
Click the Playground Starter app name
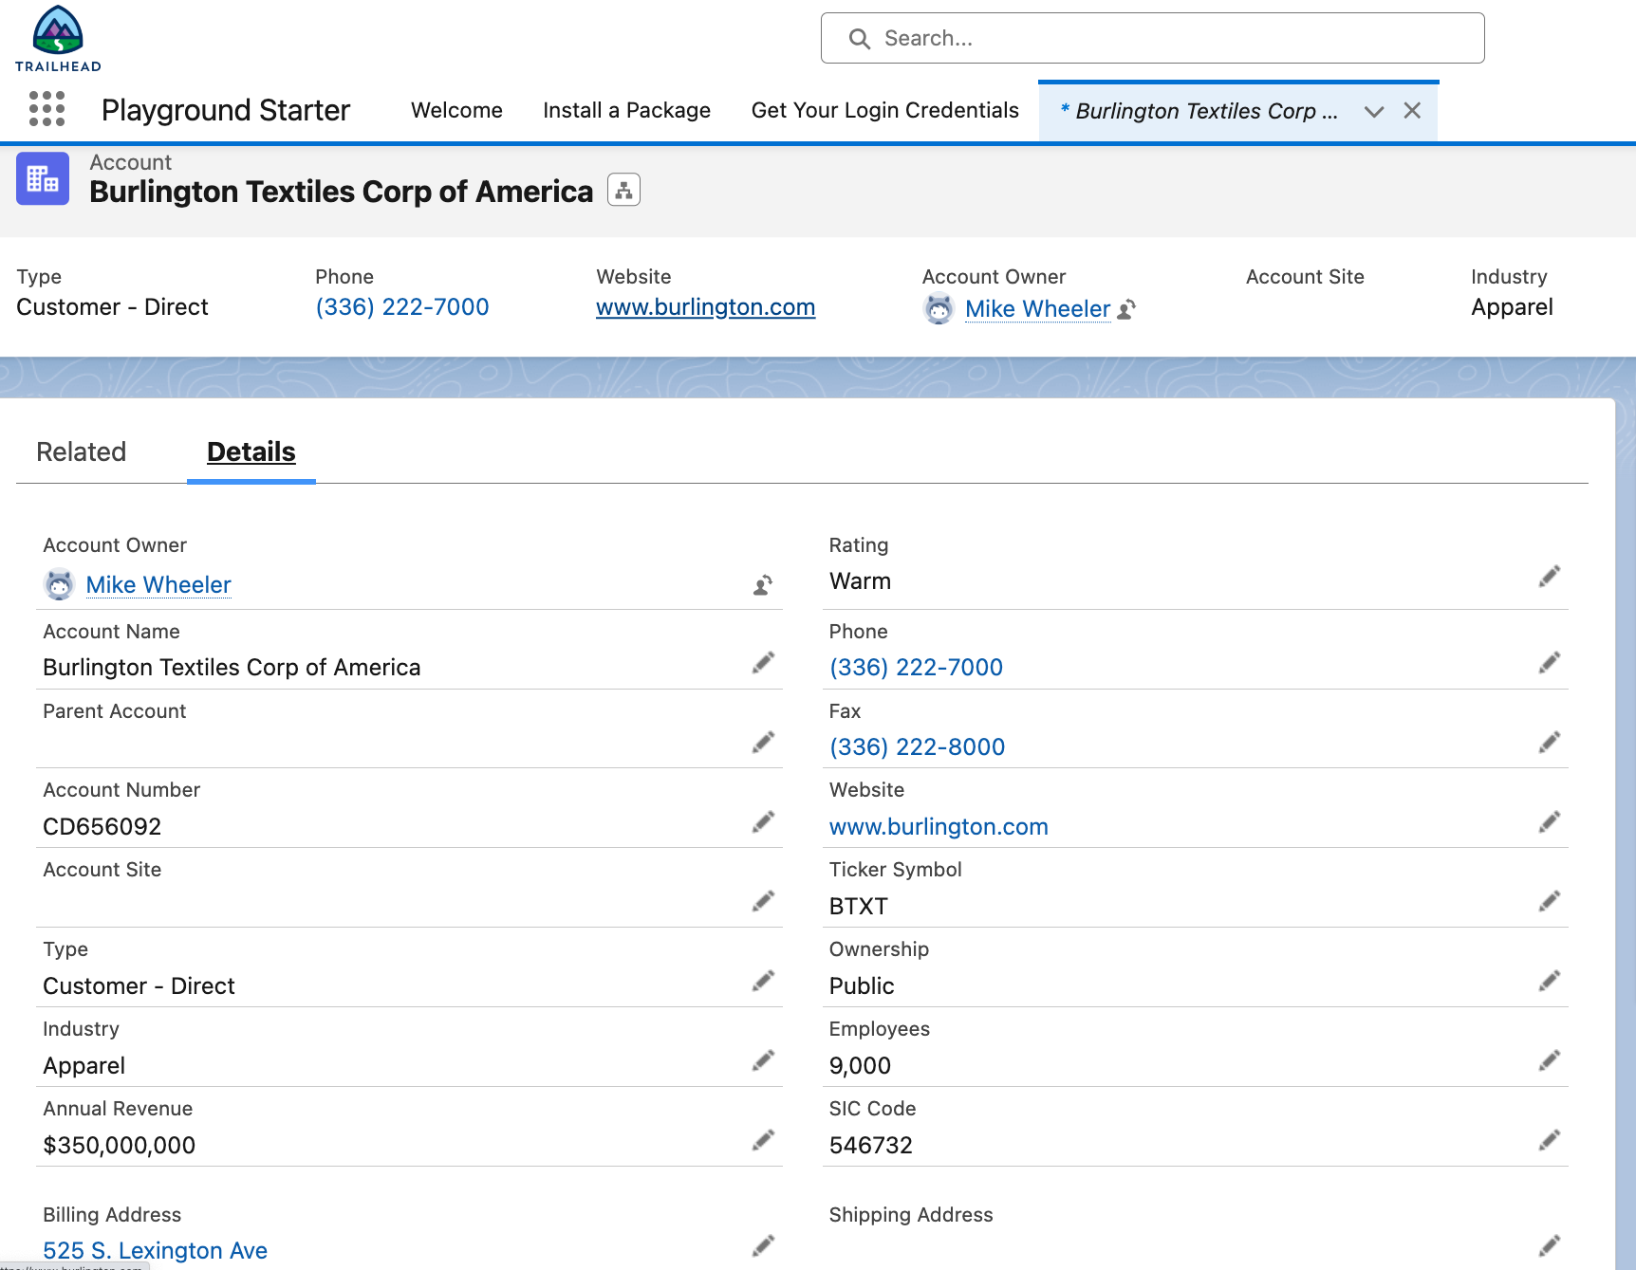pos(226,111)
